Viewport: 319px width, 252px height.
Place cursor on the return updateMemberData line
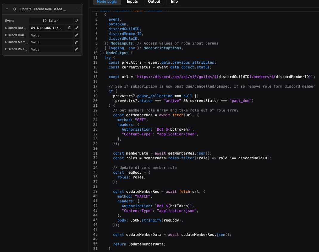[x=139, y=244]
